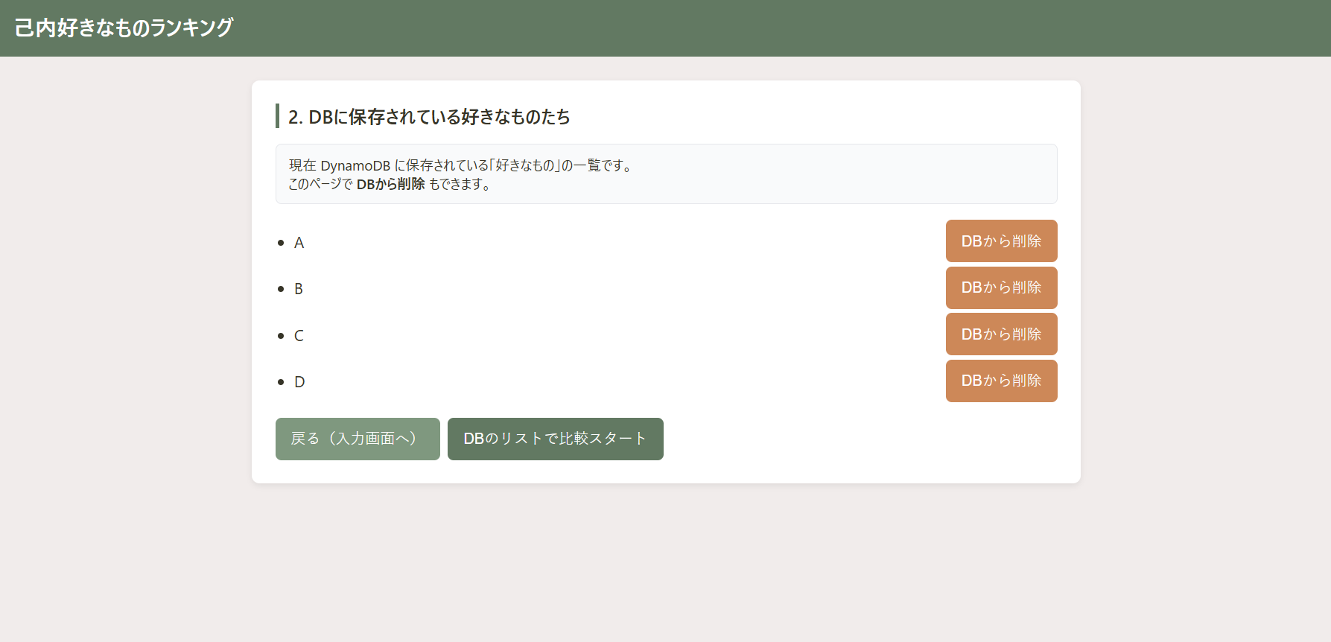
Task: Click the bullet point beside B
Action: [x=281, y=289]
